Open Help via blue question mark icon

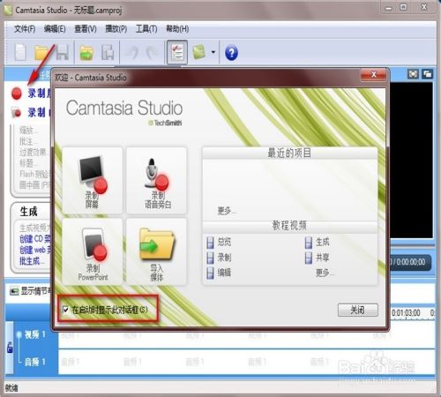coord(231,53)
